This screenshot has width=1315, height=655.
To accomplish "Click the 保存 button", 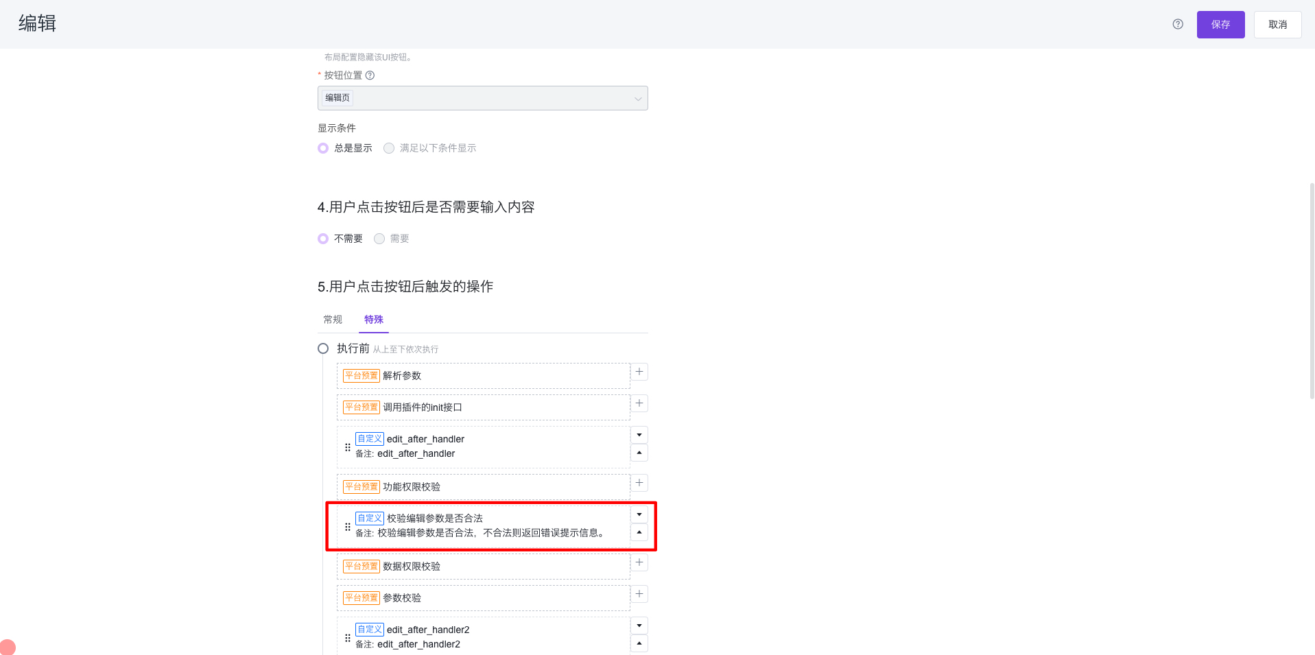I will click(x=1220, y=25).
